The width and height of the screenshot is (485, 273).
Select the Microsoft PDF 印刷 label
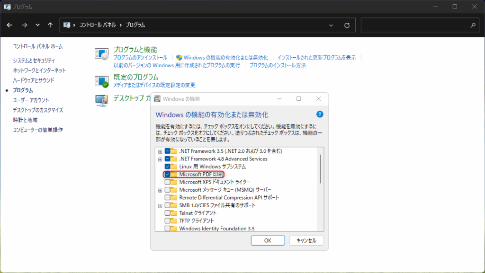[x=201, y=174]
